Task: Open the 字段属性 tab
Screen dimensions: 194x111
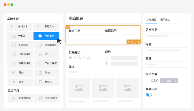Action: pyautogui.click(x=151, y=20)
